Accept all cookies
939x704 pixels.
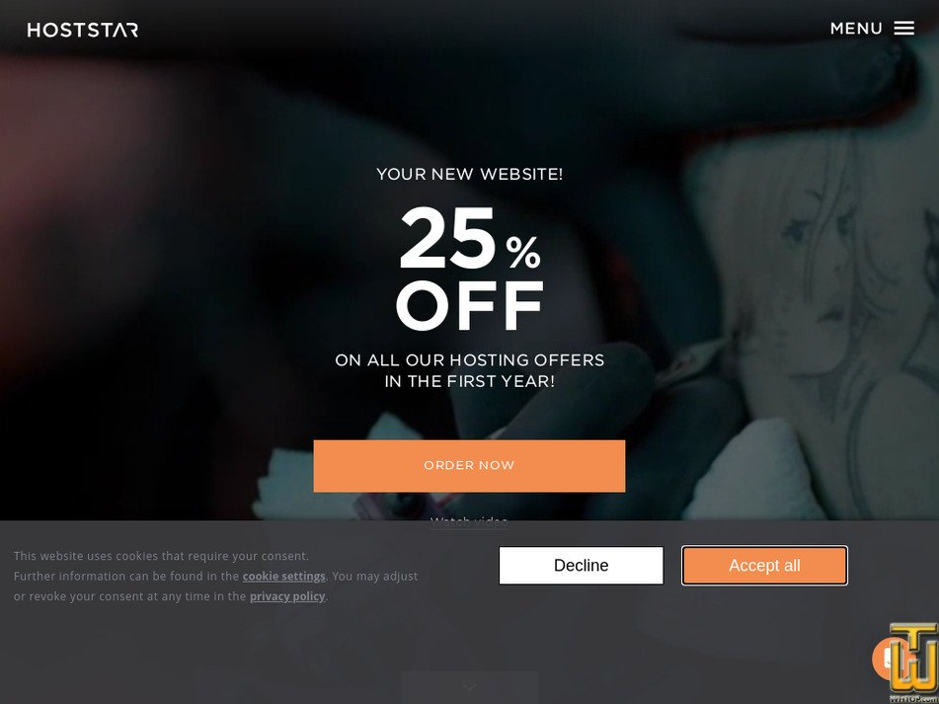[x=764, y=565]
